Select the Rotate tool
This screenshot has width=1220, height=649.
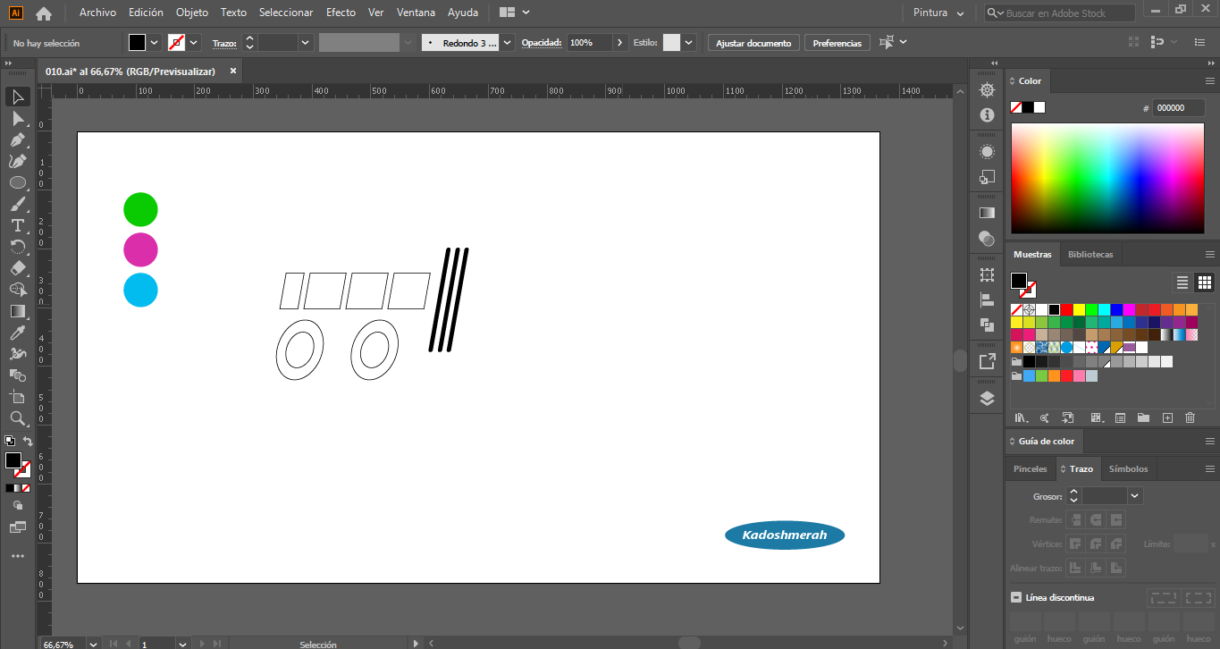coord(18,247)
